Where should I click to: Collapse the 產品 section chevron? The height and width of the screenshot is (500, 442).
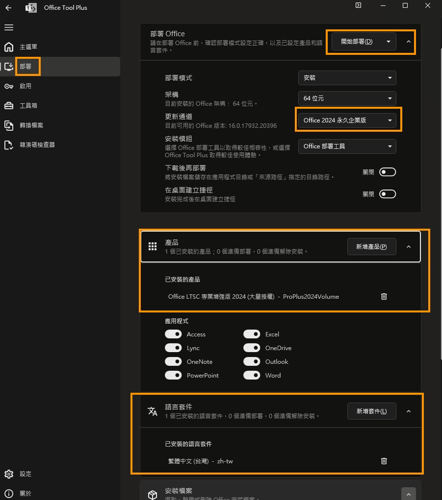(409, 247)
